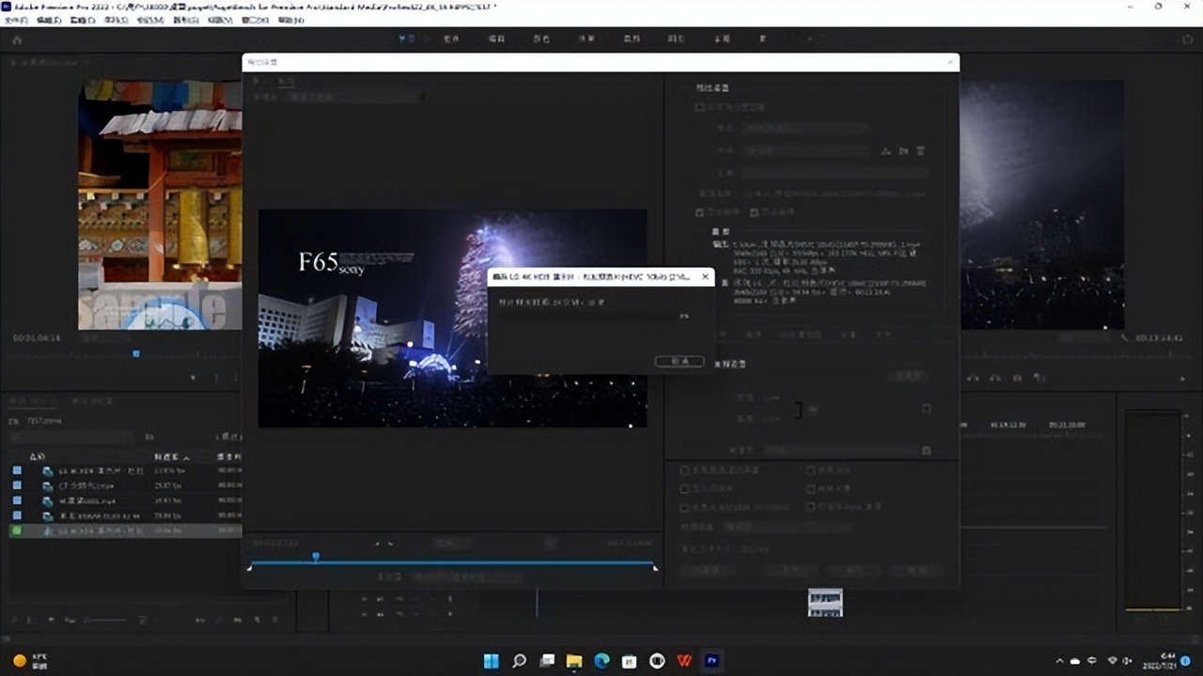Cancel the encoding progress dialog
Screen dimensions: 1203x676
tap(680, 361)
